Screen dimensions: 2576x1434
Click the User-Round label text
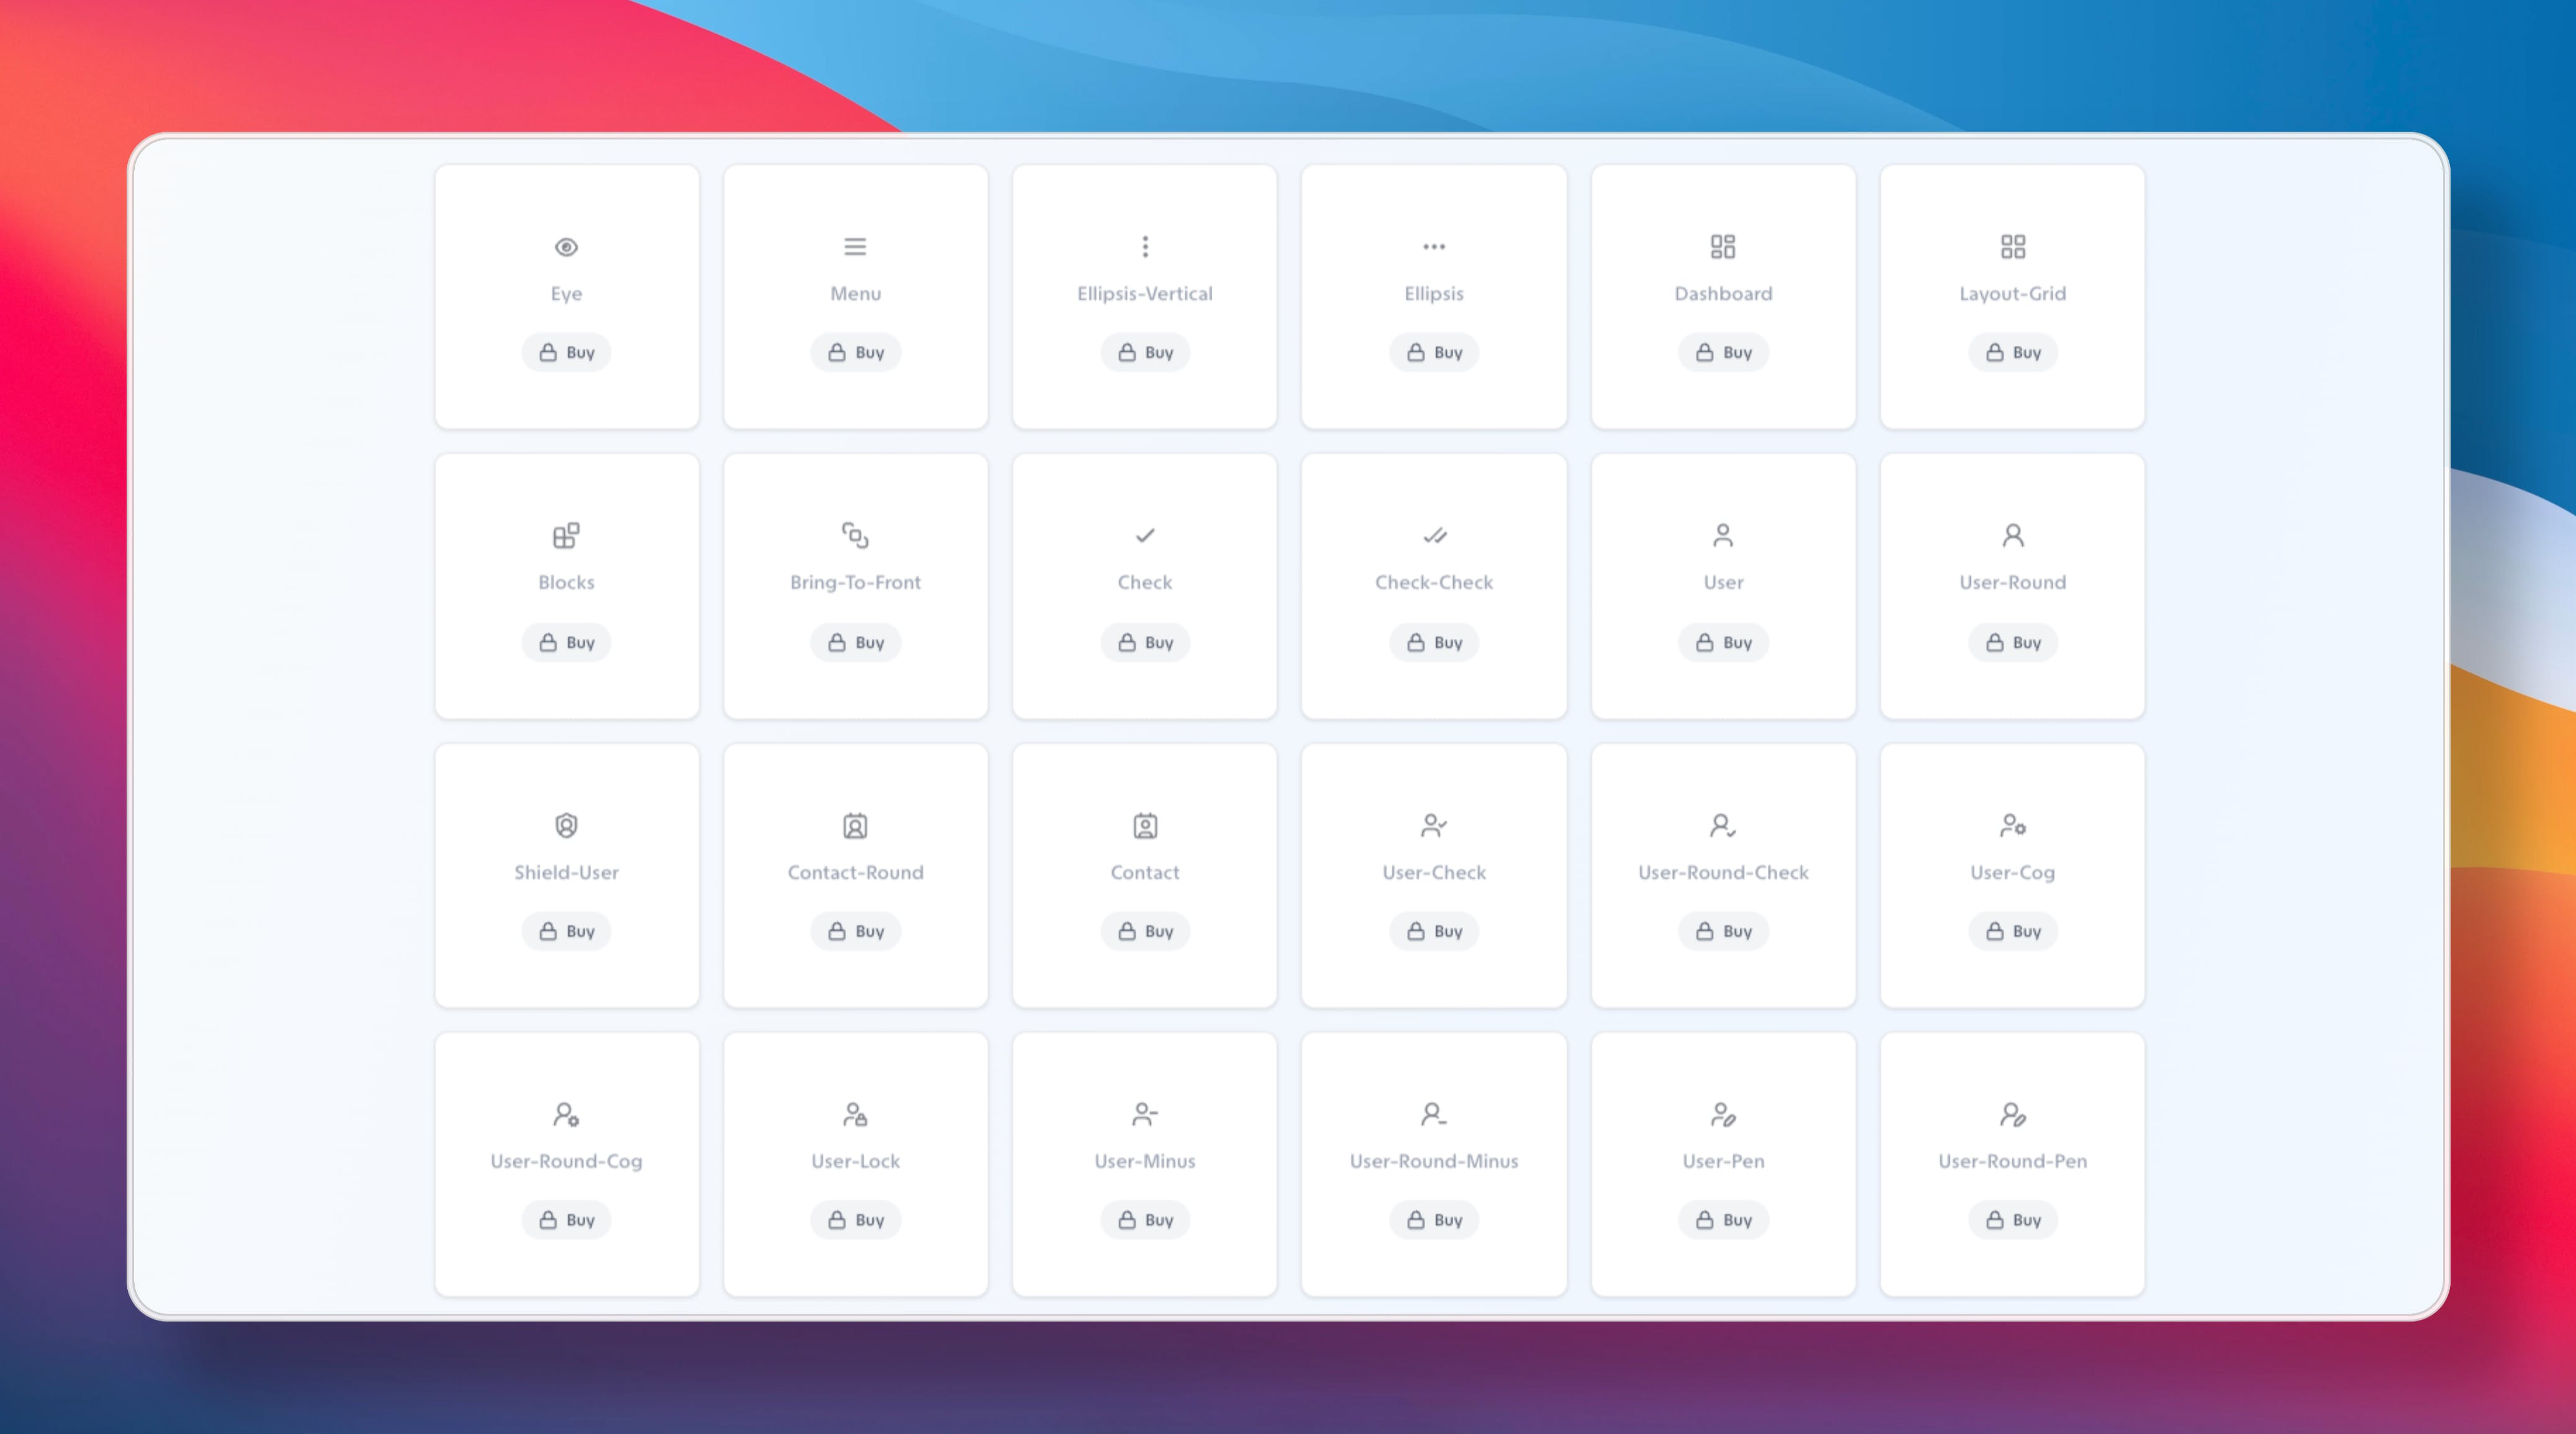(x=2012, y=582)
